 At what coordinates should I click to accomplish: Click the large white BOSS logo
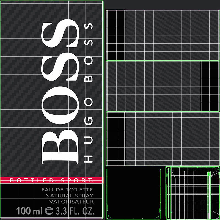[60, 92]
